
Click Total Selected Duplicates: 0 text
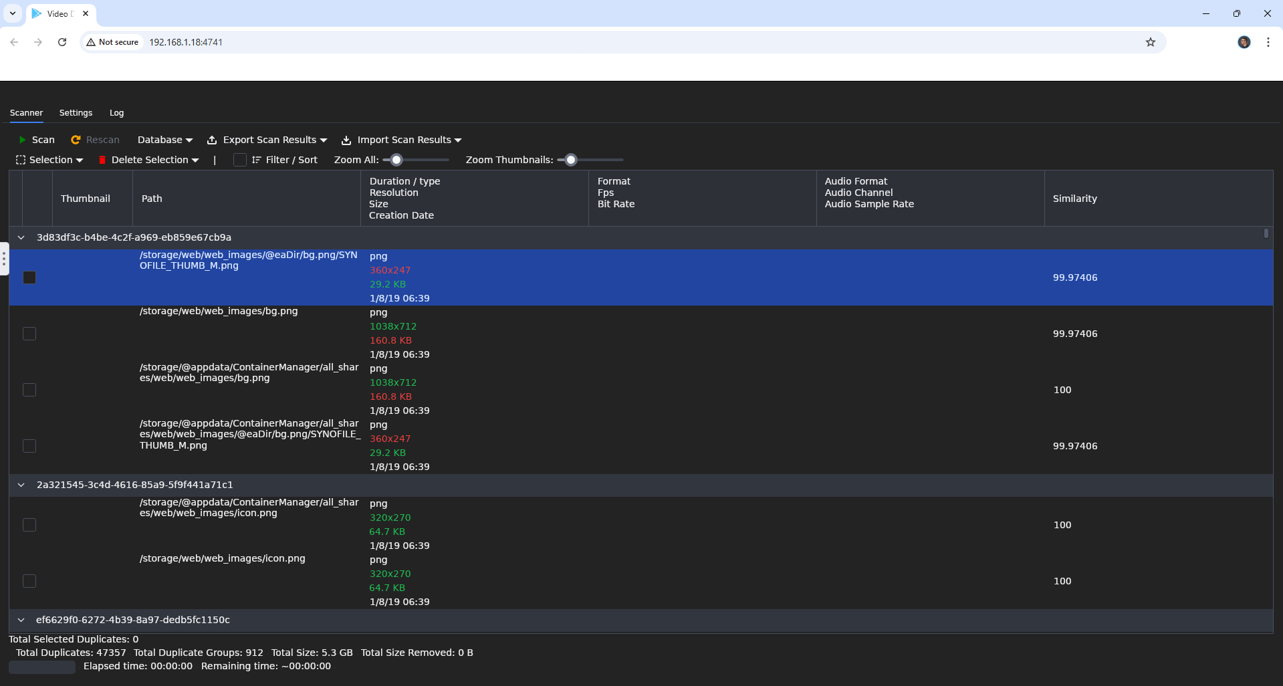(74, 639)
